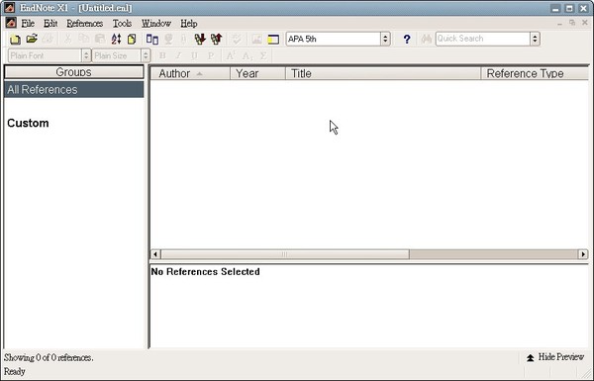This screenshot has width=594, height=381.
Task: Click the binoculars Find icon
Action: pyautogui.click(x=426, y=39)
